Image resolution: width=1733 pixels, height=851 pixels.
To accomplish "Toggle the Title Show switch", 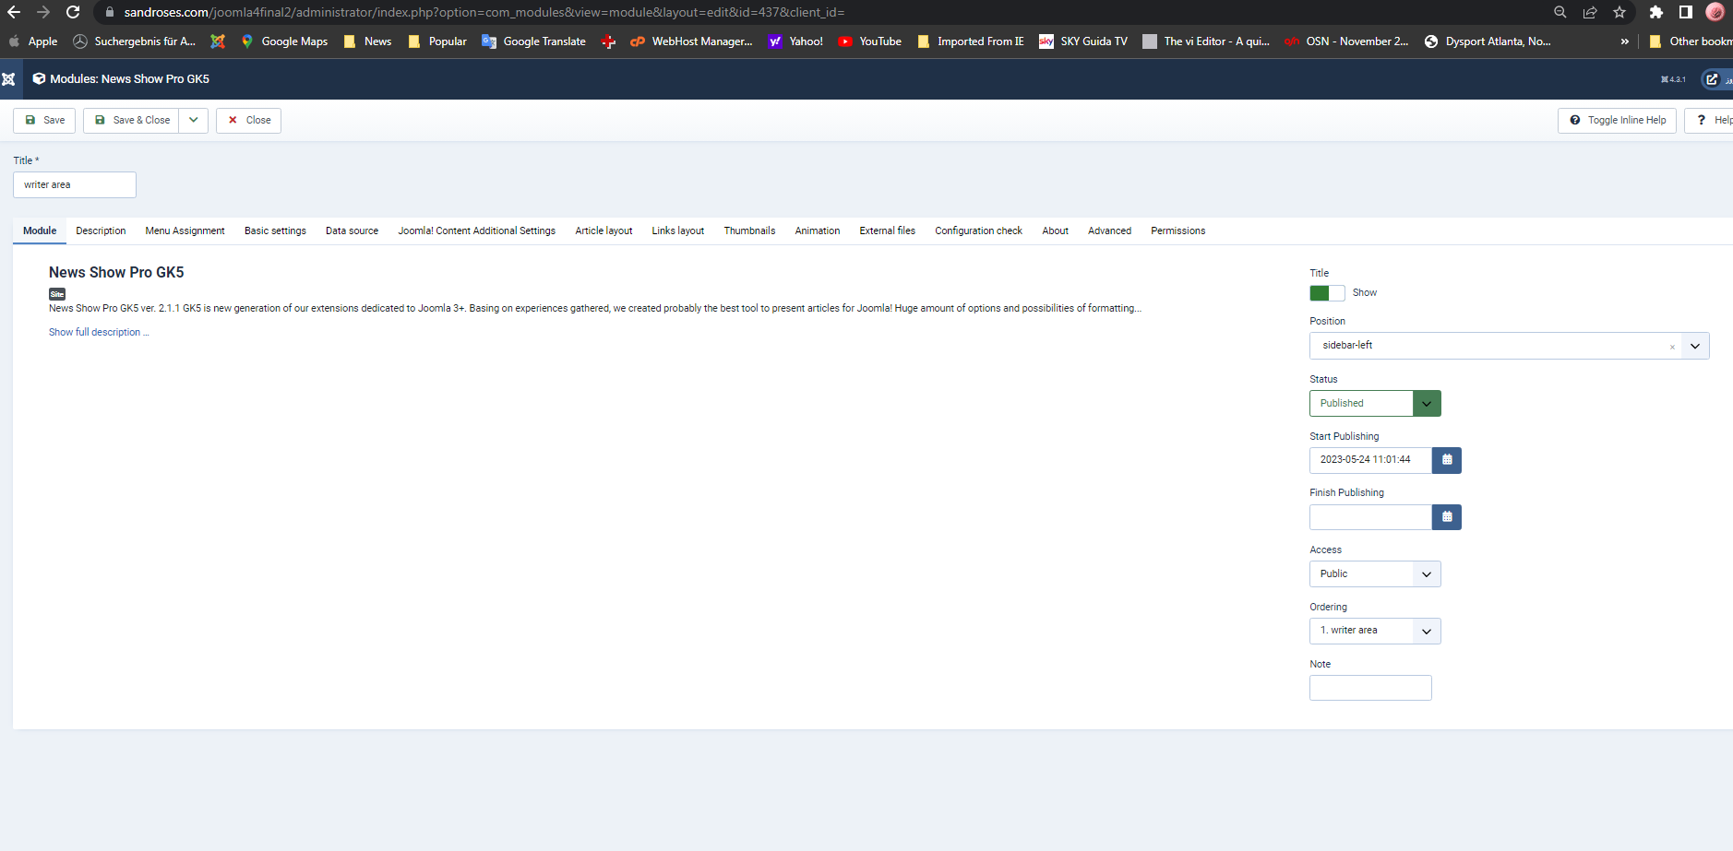I will [x=1327, y=293].
